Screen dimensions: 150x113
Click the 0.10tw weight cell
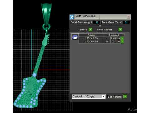pos(116,42)
